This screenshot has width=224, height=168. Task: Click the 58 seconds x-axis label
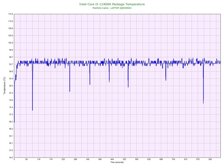point(26,159)
